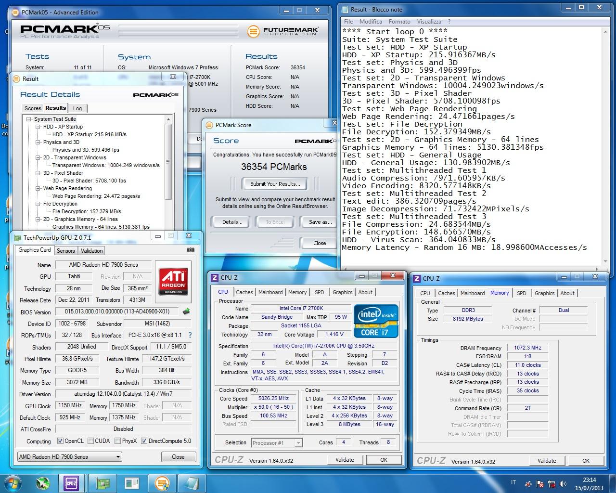616x493 pixels.
Task: Collapse the 3D - Pixel Shader tree node
Action: pyautogui.click(x=38, y=173)
